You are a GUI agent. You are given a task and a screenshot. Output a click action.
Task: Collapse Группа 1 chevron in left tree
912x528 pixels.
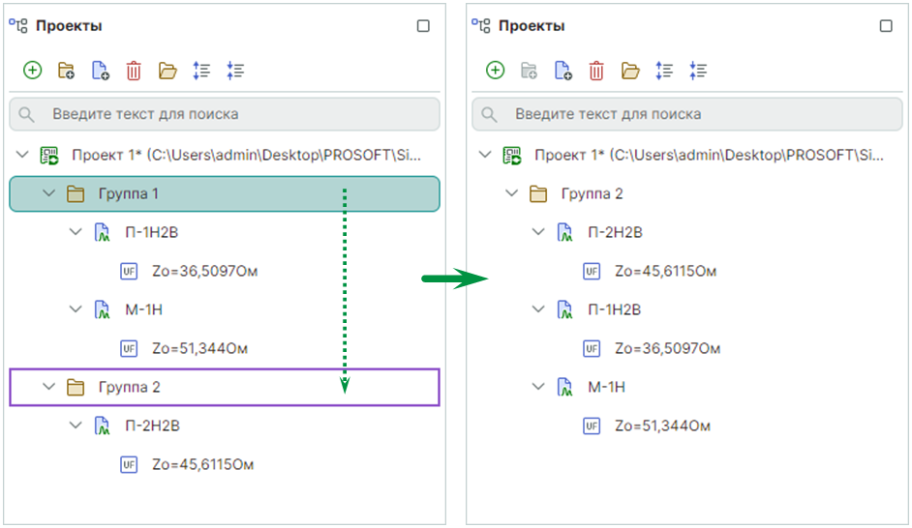click(48, 193)
